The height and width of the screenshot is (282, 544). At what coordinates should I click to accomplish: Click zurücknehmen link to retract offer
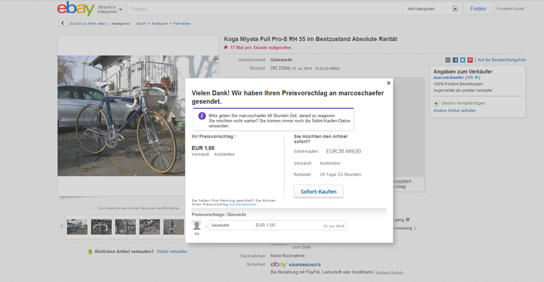pyautogui.click(x=242, y=204)
